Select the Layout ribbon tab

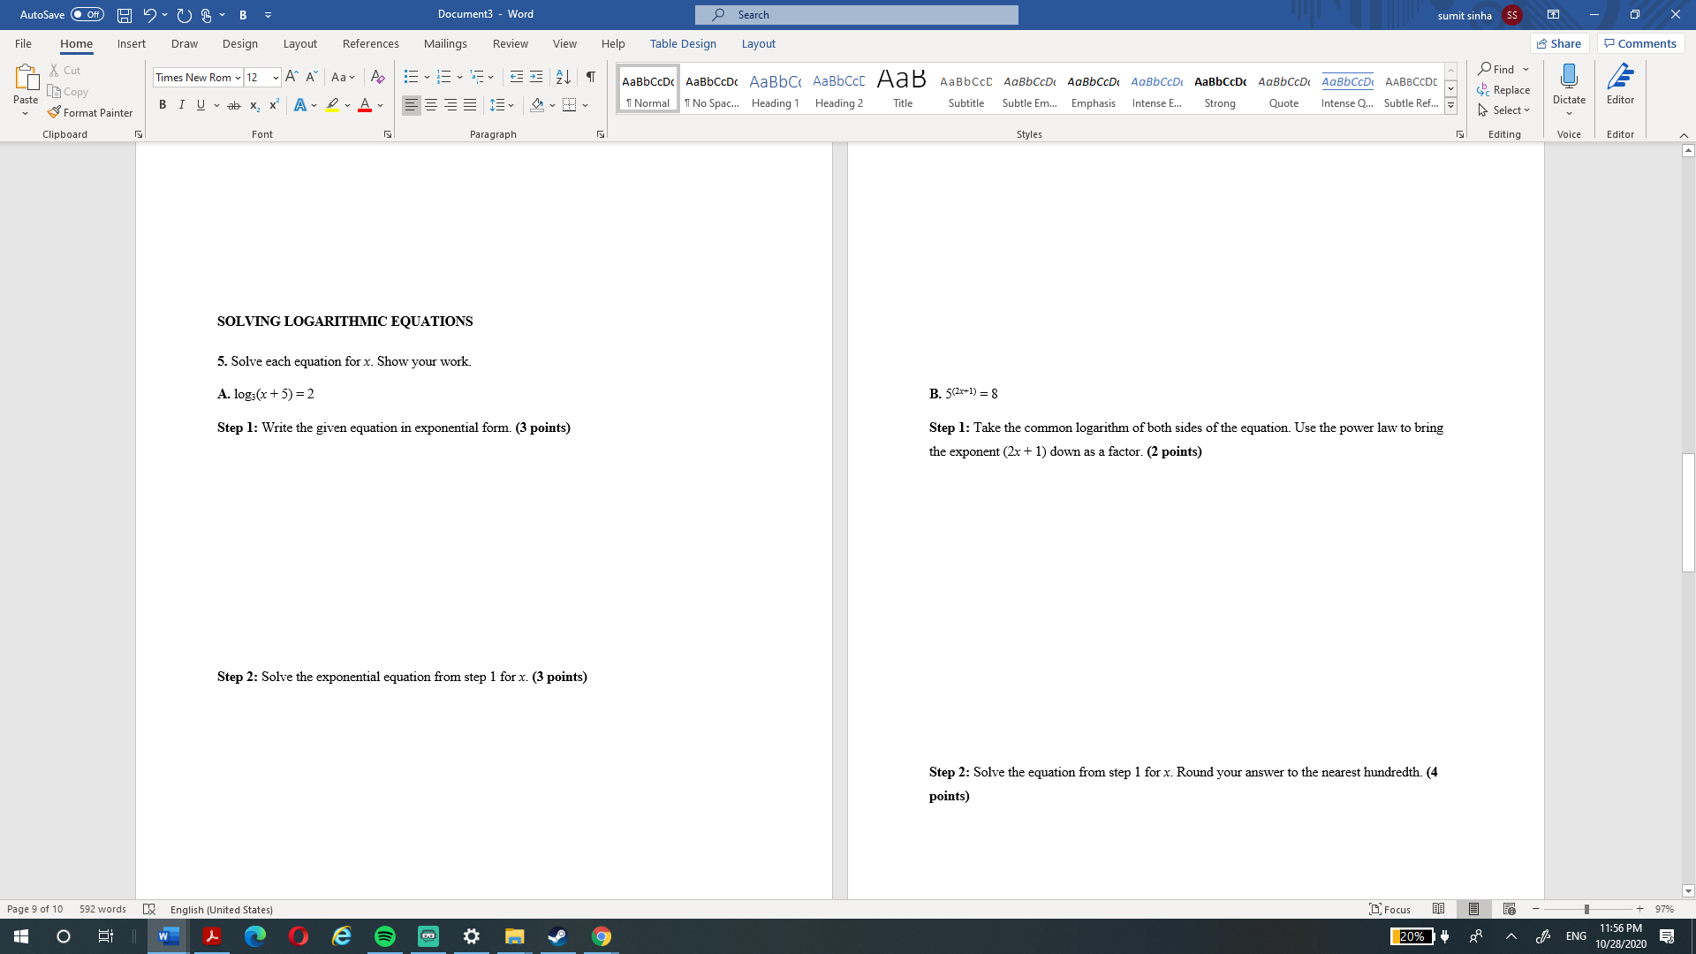pyautogui.click(x=299, y=43)
